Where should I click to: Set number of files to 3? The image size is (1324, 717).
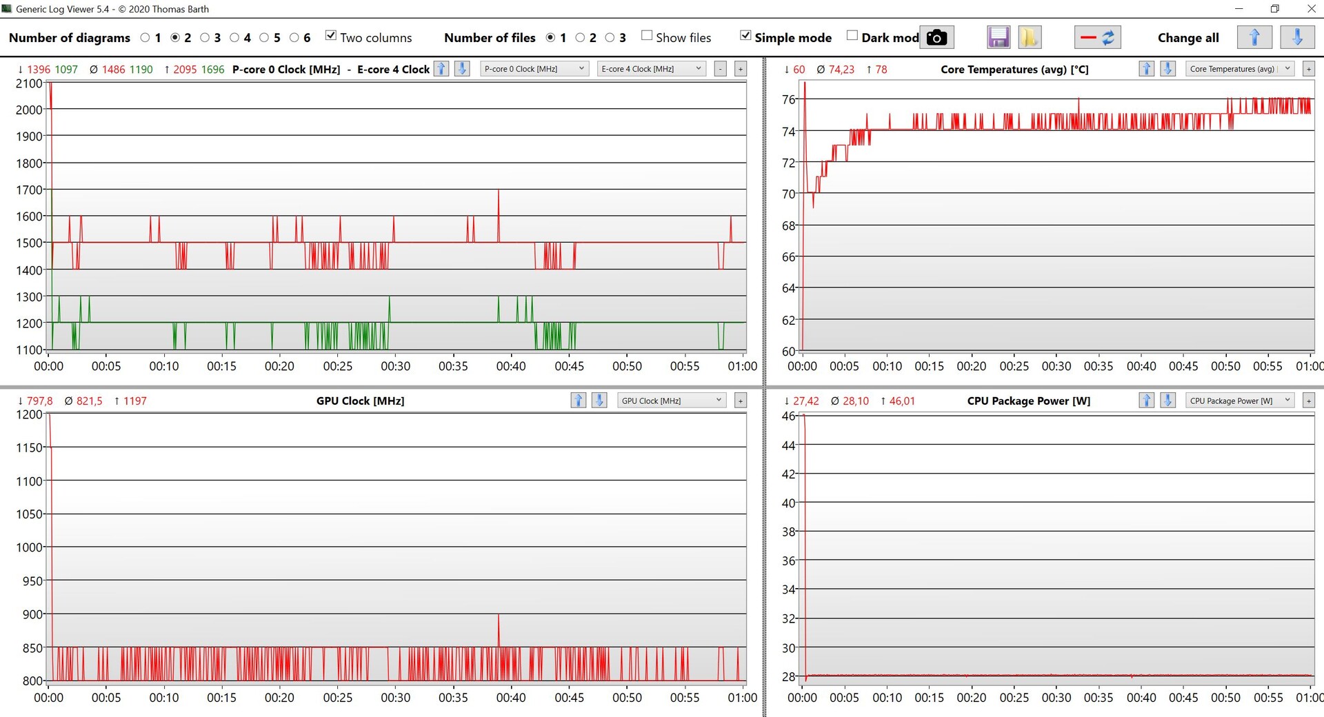(610, 38)
